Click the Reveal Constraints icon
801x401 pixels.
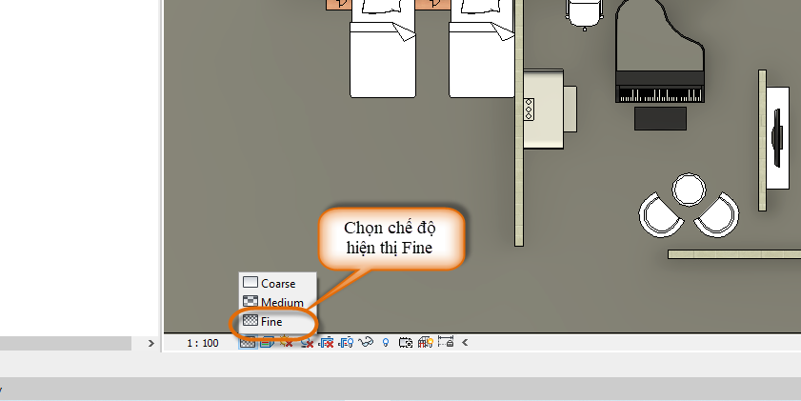(x=445, y=343)
